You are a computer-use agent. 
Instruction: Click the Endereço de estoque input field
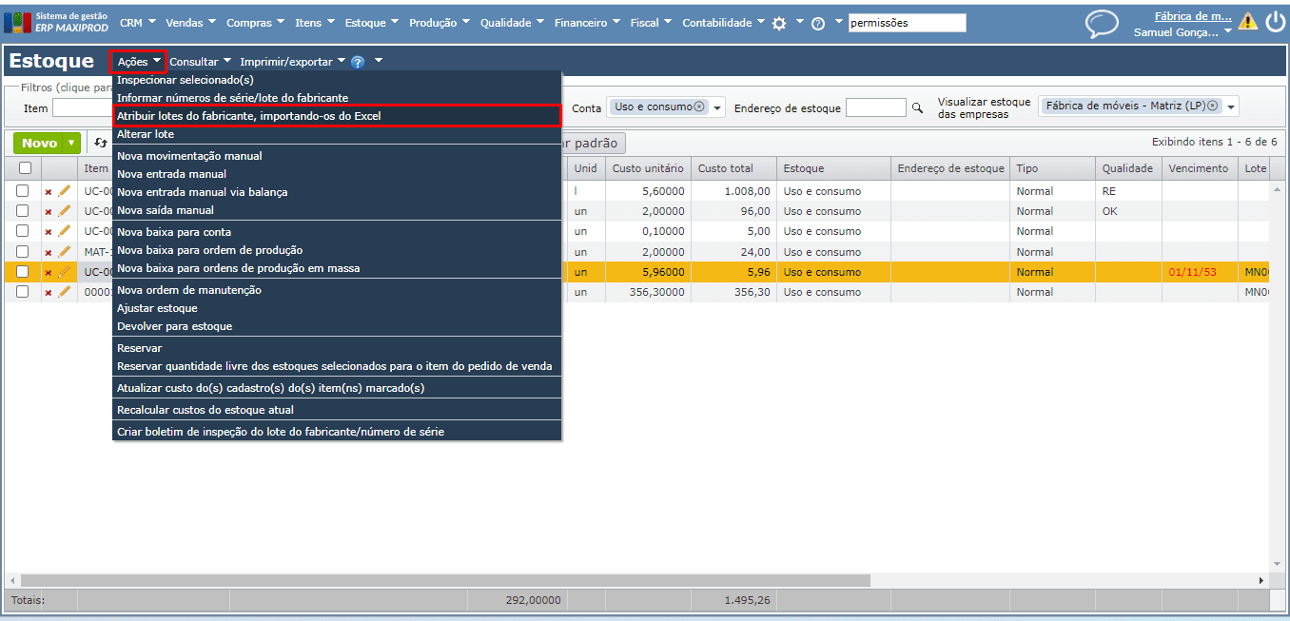point(875,107)
